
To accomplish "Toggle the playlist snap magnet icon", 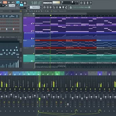I will (26, 11).
